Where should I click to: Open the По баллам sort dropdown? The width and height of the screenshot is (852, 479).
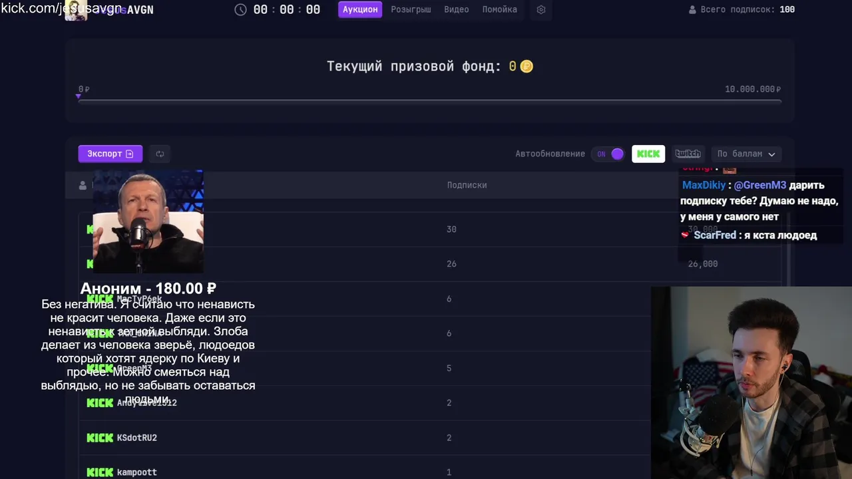[746, 154]
